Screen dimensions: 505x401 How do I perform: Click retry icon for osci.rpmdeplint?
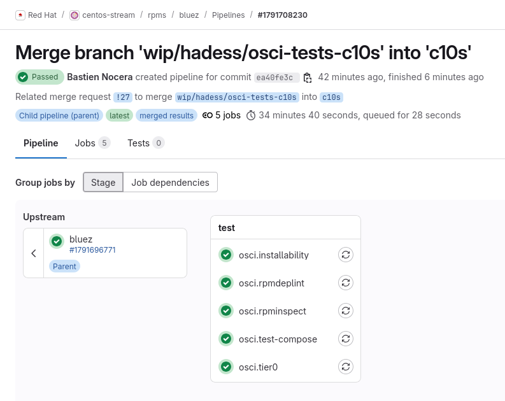[345, 283]
